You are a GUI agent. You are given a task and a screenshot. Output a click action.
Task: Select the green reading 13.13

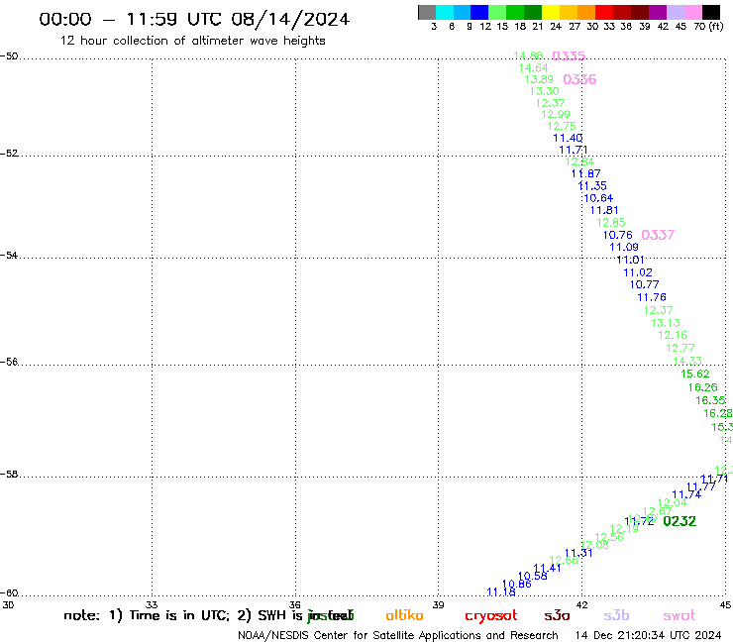pyautogui.click(x=666, y=323)
